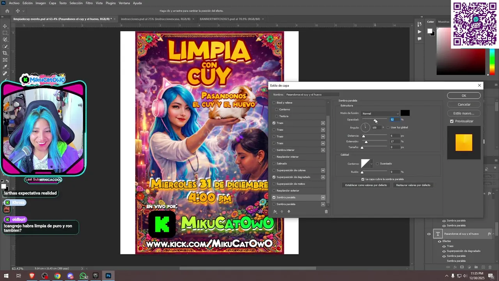Click the Ángulo dial control
499x281 pixels.
(x=365, y=127)
